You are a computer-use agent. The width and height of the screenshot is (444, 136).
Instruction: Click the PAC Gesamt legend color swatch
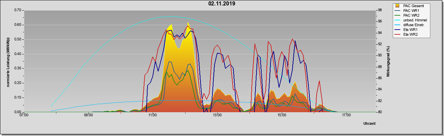398,6
